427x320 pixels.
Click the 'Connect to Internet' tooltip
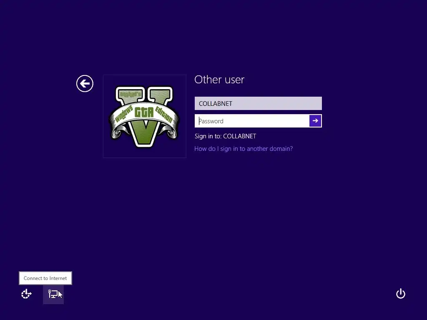coord(45,278)
